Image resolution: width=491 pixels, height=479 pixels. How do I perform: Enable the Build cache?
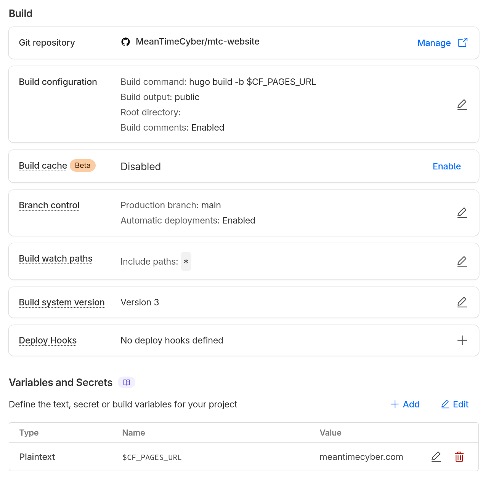446,166
